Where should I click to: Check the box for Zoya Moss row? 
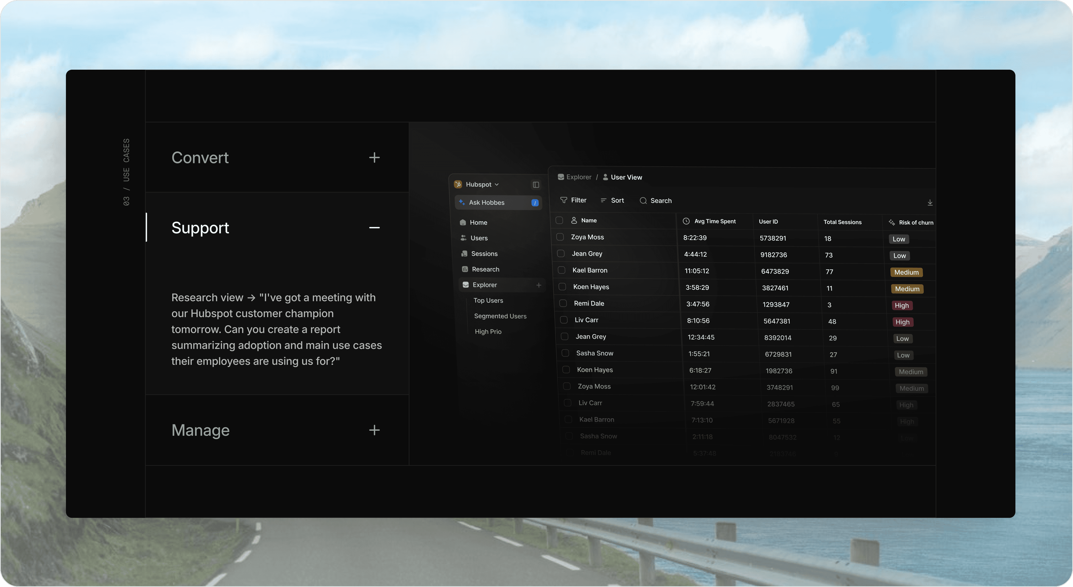(x=560, y=237)
